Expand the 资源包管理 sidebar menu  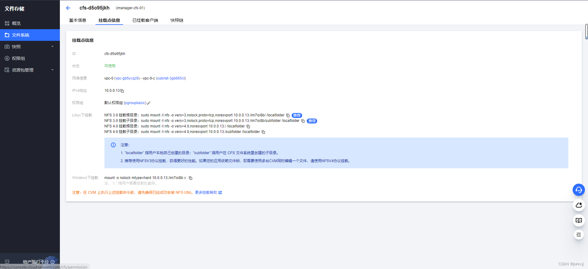[30, 70]
